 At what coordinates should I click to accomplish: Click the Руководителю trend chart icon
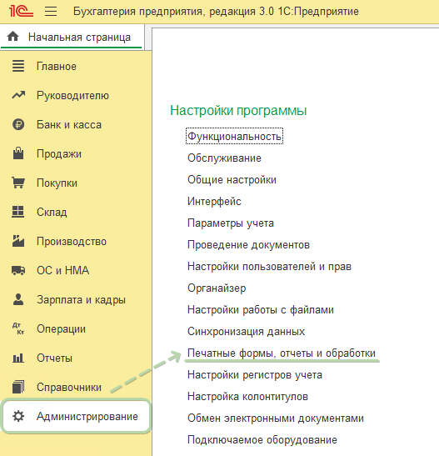coord(18,95)
